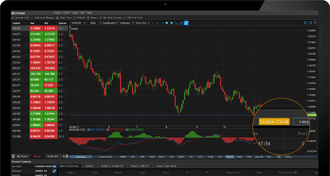Image resolution: width=330 pixels, height=176 pixels.
Task: Zoom out of the chart
Action: (x=172, y=23)
